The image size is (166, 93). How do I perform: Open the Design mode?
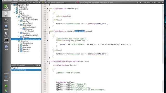6,21
